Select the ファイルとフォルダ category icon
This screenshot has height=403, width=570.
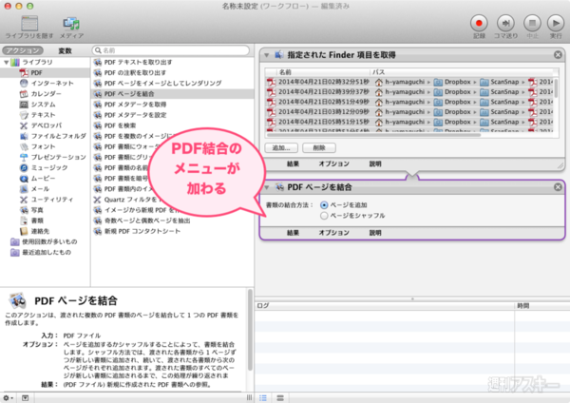[x=24, y=136]
